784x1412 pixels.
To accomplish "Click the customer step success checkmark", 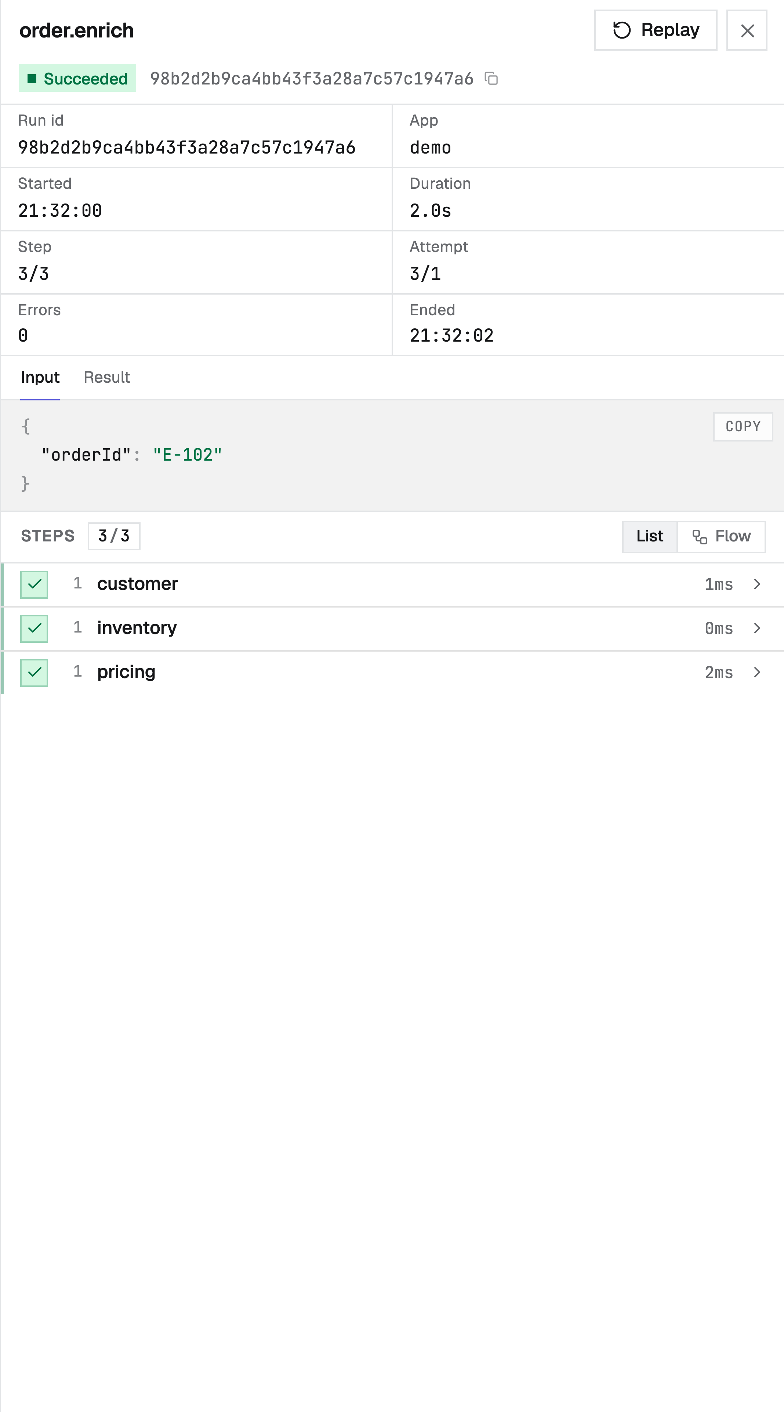I will point(34,584).
